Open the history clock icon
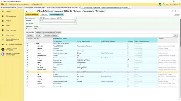 click(163, 4)
